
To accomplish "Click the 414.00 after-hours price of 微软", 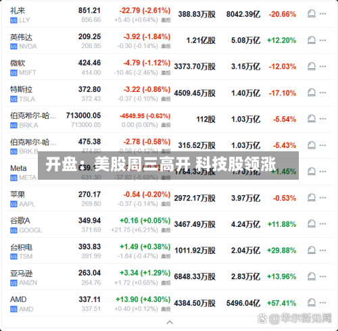I will [x=91, y=72].
